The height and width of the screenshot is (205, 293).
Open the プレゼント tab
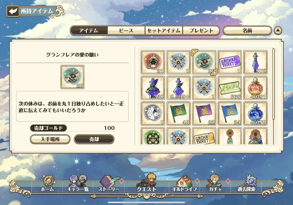click(x=201, y=30)
